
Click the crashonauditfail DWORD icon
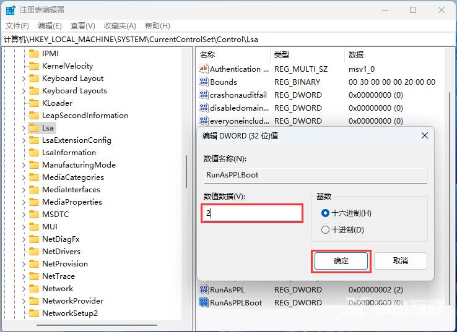204,95
